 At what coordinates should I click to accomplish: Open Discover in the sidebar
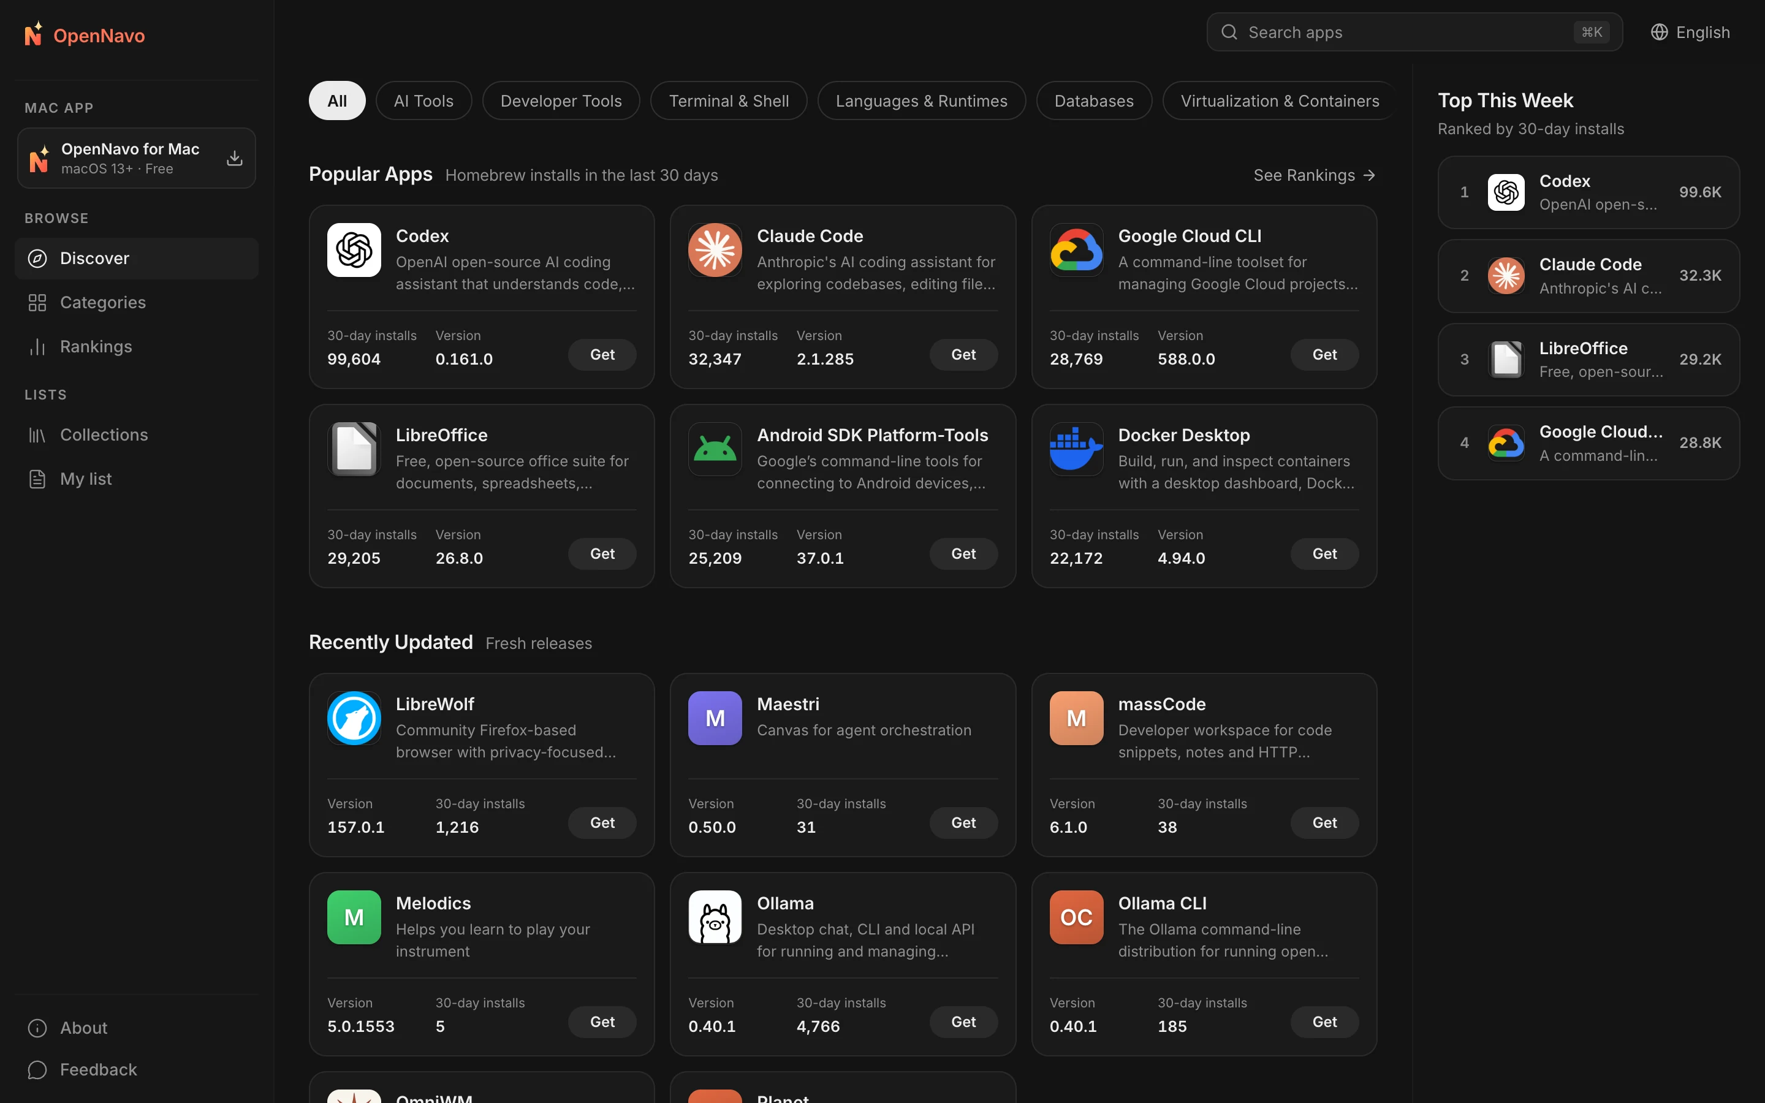tap(137, 258)
